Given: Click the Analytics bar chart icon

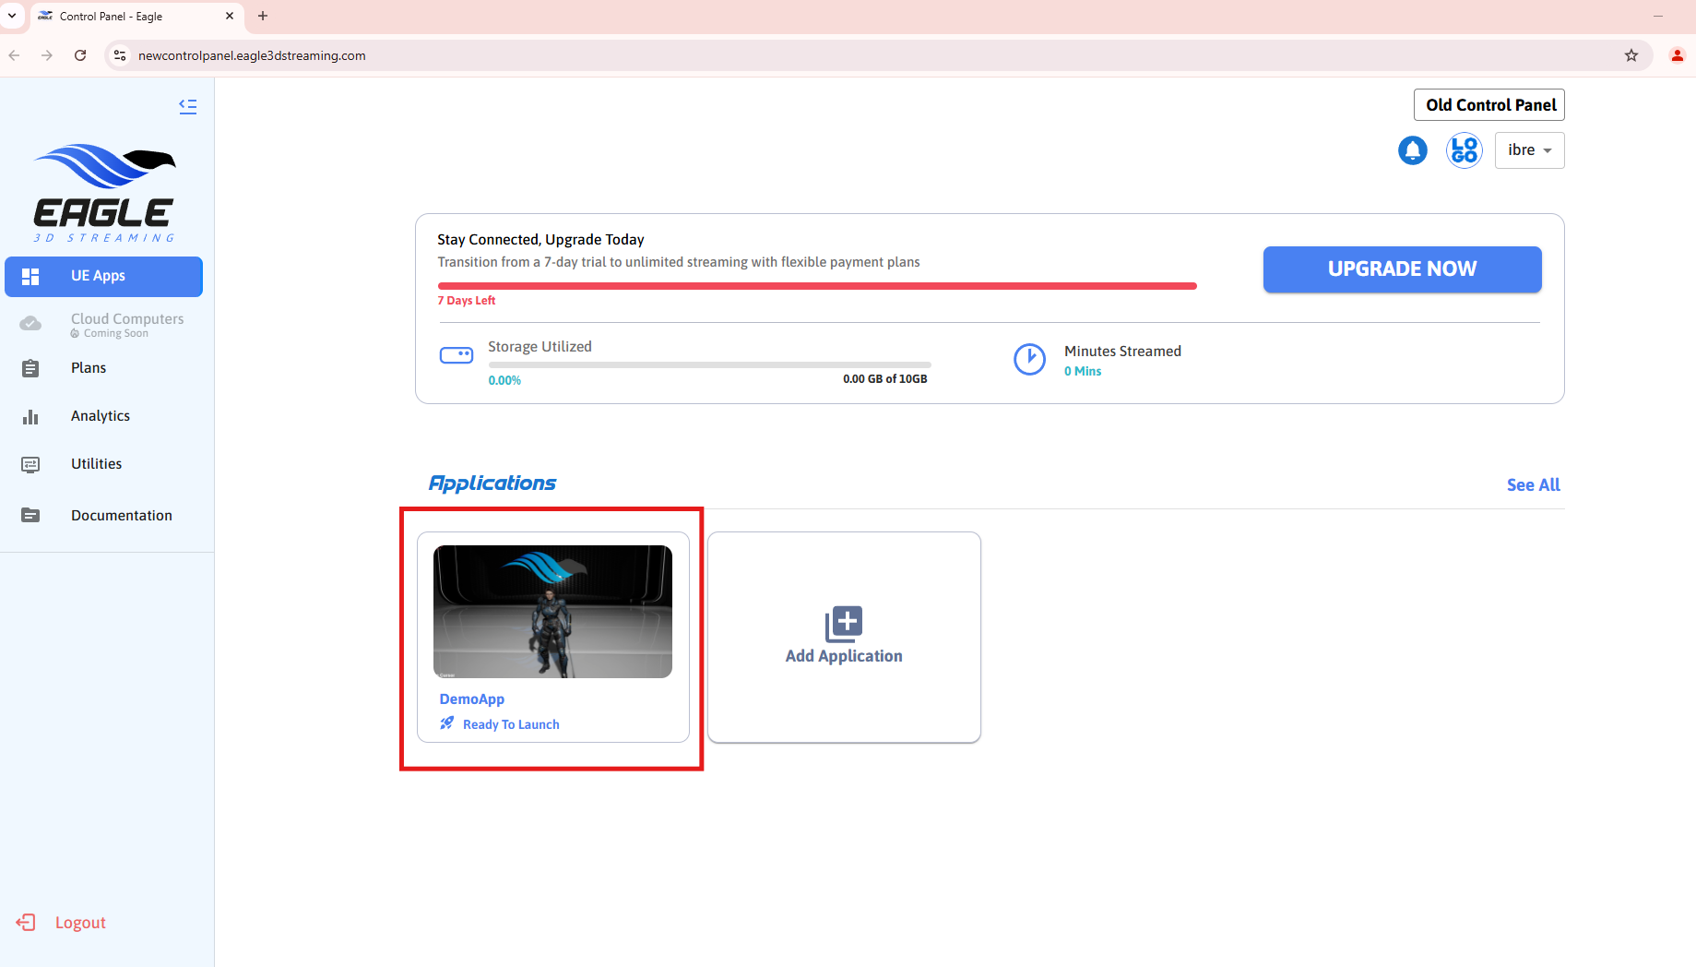Looking at the screenshot, I should tap(30, 417).
